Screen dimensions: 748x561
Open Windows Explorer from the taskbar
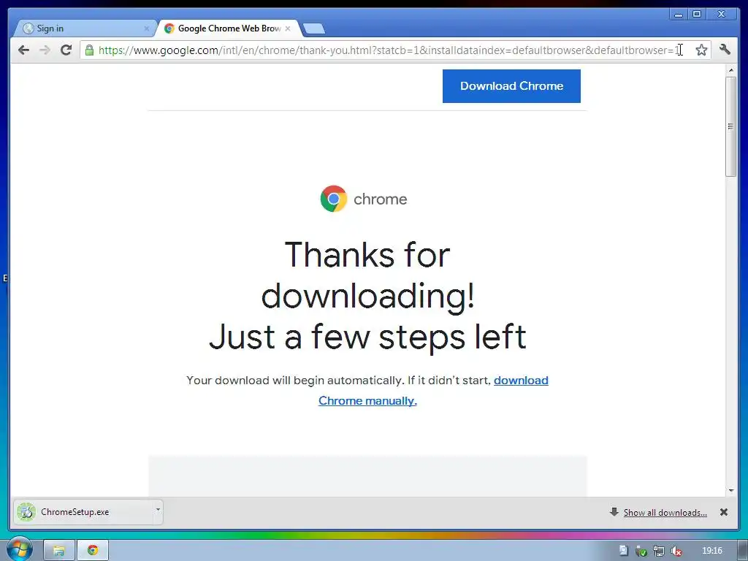tap(59, 551)
